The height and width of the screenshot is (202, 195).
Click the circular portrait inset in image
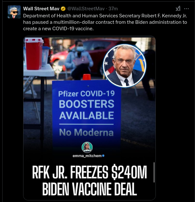pos(125,66)
